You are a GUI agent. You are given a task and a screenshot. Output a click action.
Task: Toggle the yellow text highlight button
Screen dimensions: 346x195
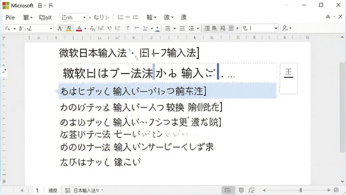pos(69,28)
